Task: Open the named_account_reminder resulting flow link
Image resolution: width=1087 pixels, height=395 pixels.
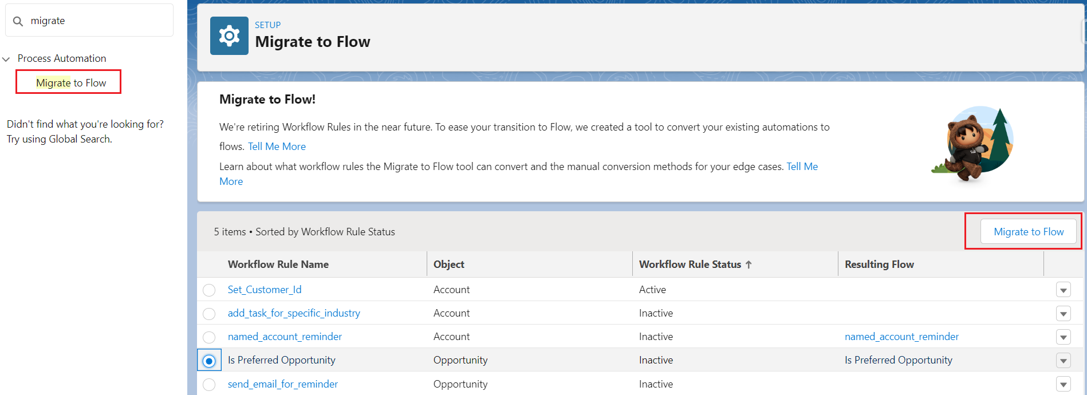Action: [901, 337]
